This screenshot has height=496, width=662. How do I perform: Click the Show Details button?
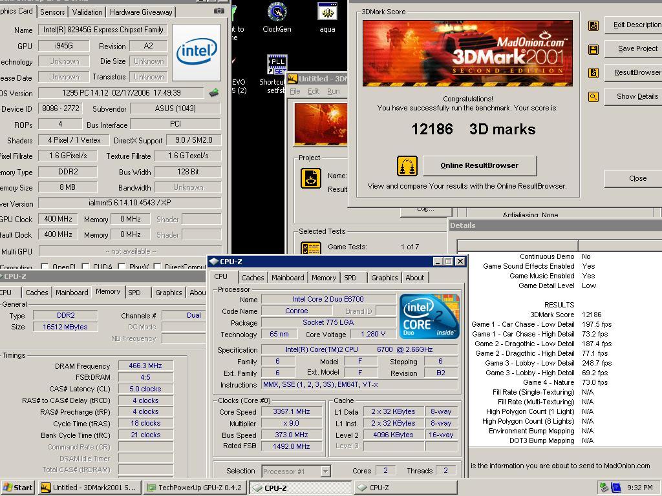[x=634, y=97]
